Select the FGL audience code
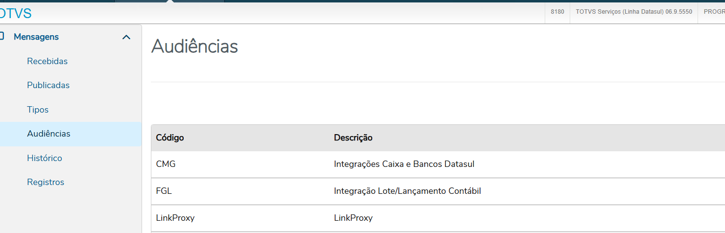The image size is (725, 233). coord(164,191)
